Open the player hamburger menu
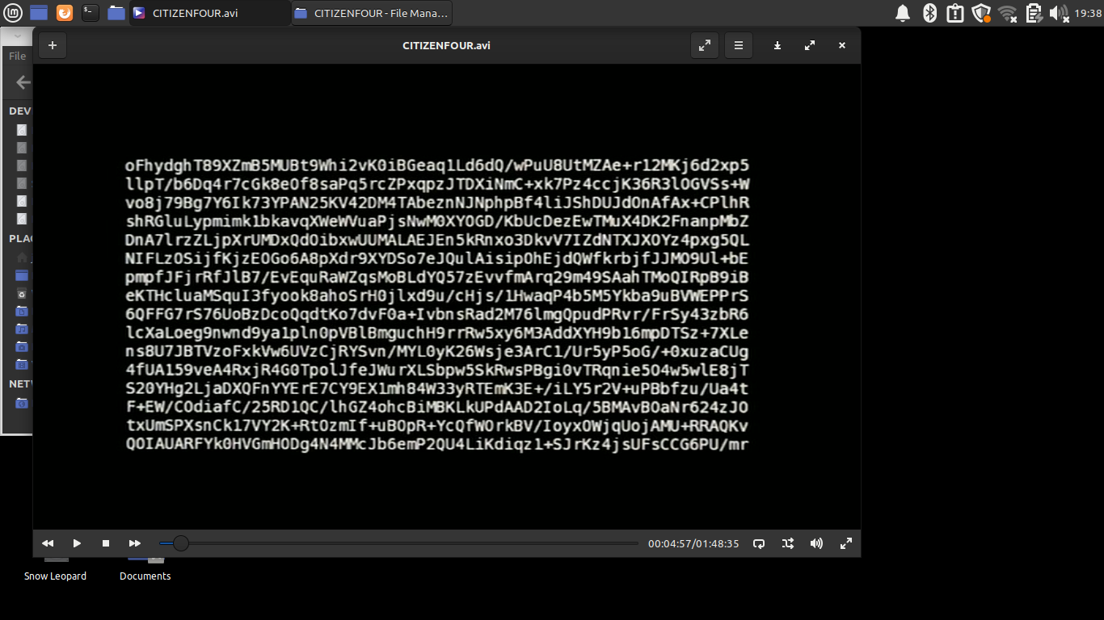The width and height of the screenshot is (1104, 620). (738, 45)
